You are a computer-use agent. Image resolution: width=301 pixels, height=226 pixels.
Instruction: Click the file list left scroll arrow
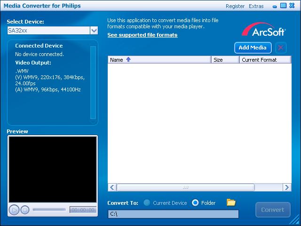click(112, 187)
